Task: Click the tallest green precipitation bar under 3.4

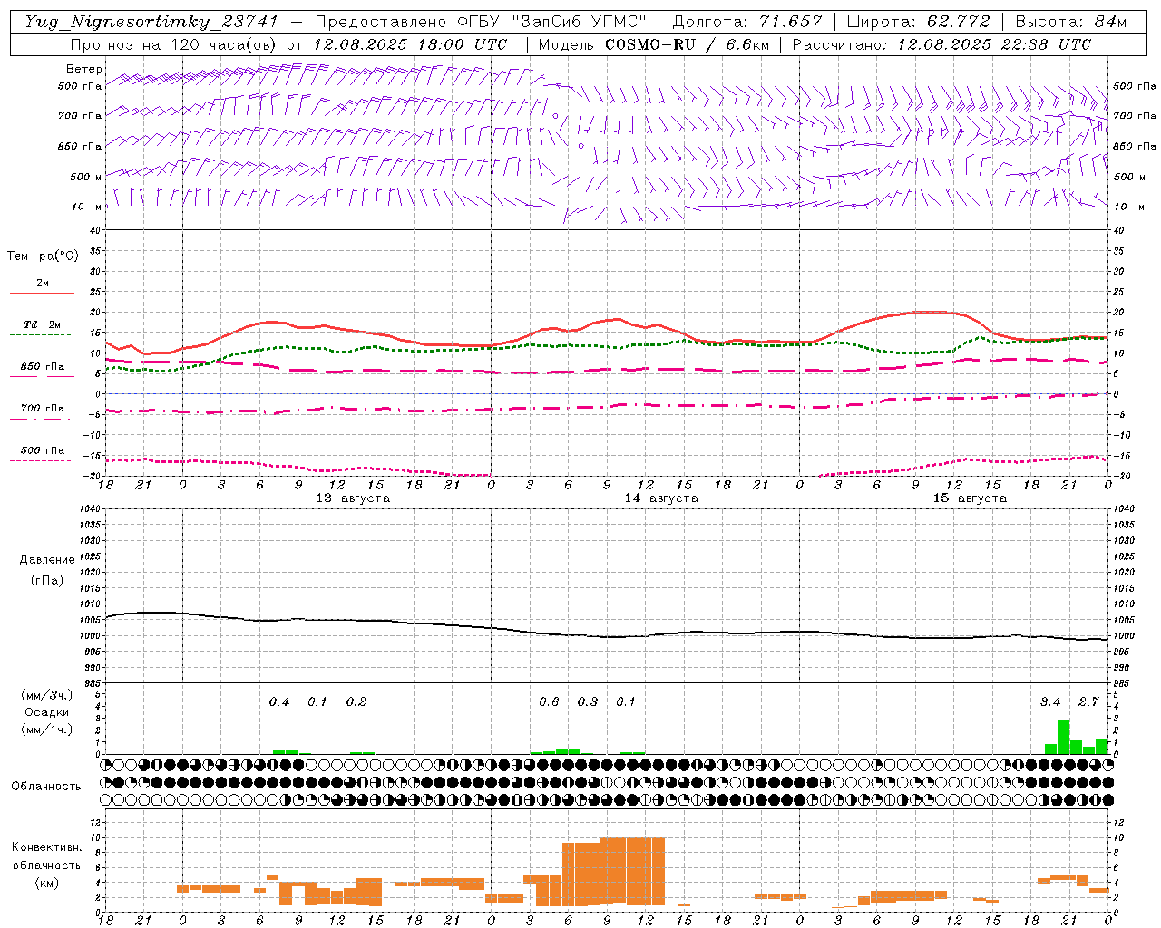Action: [1063, 738]
